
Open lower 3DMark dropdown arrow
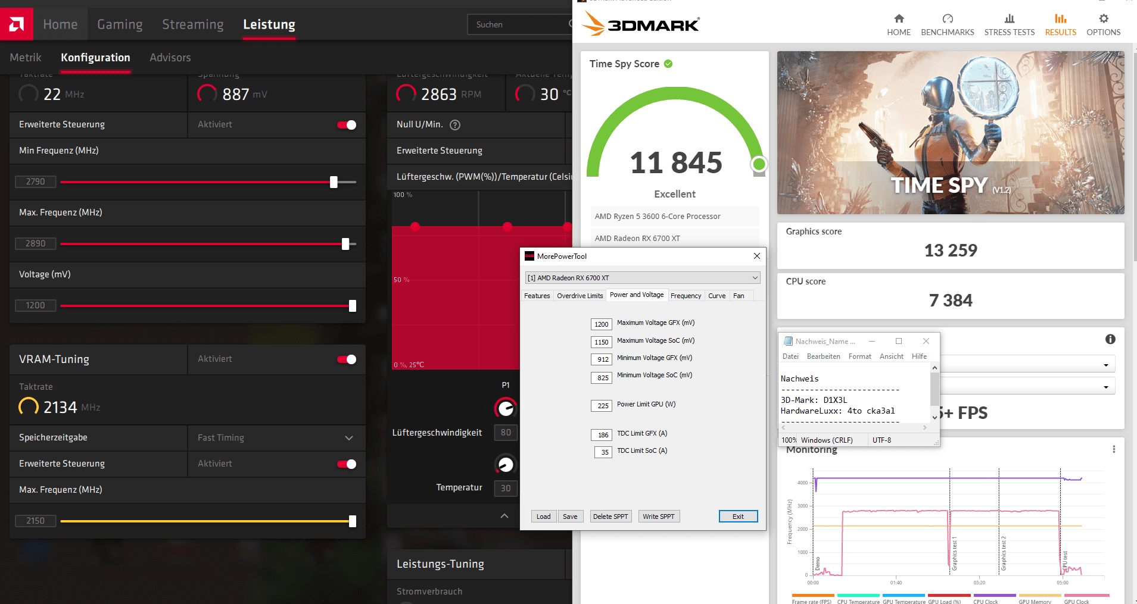tap(1106, 387)
